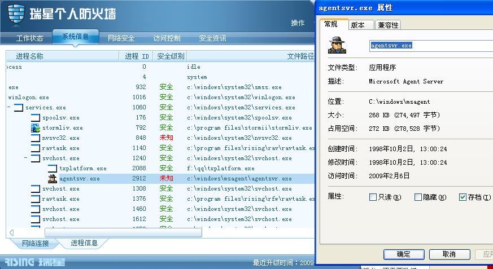The height and width of the screenshot is (269, 493).
Task: Select the winlogon.exe process row
Action: point(160,98)
